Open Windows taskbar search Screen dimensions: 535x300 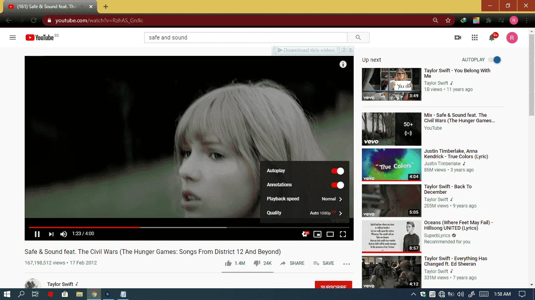[x=21, y=294]
